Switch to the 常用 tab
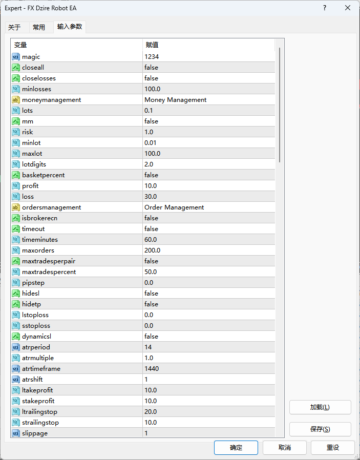 41,27
